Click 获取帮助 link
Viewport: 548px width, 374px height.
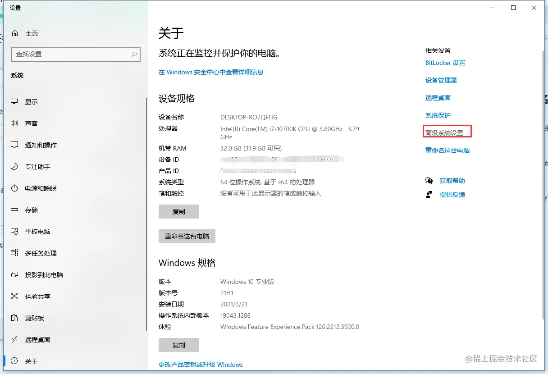(x=452, y=181)
